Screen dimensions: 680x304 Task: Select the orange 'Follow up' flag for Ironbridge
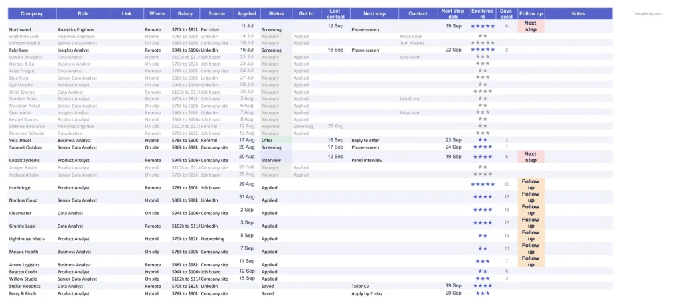pos(531,185)
